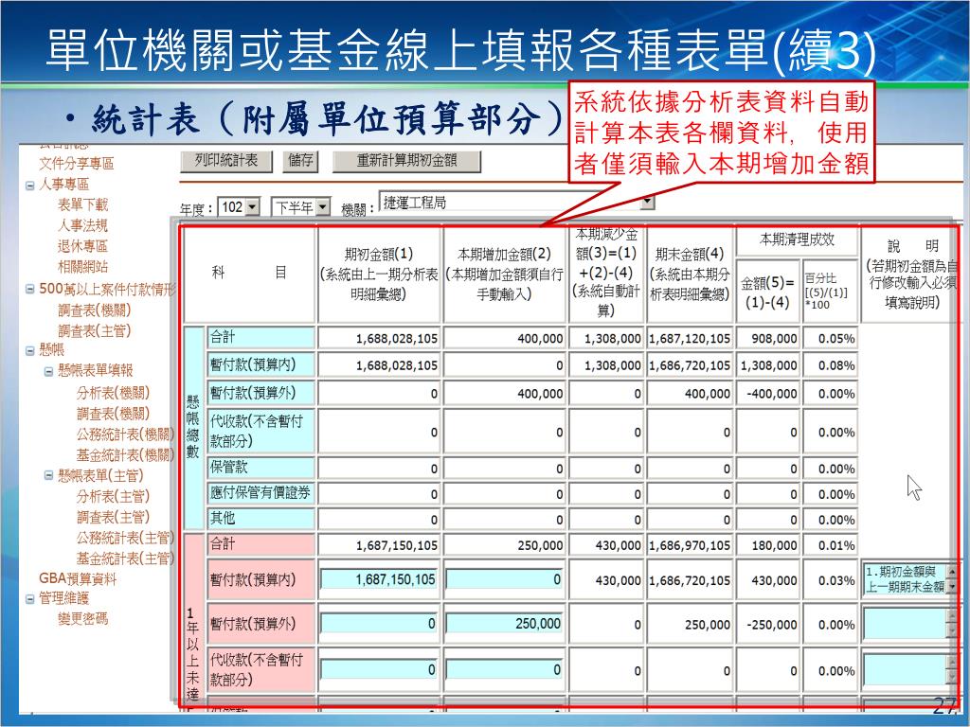Collapse the 500萬以上案件付款情形 tree node
This screenshot has width=970, height=727.
(29, 289)
